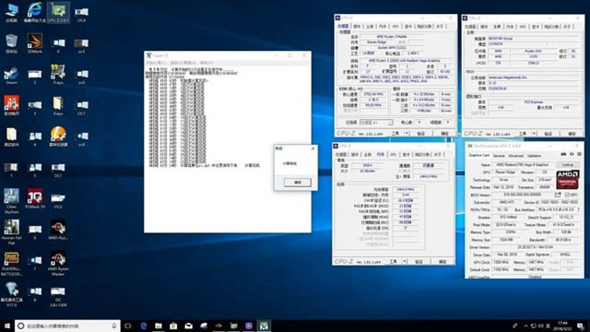
Task: Switch to Sensors tab in GPU-Z
Action: (x=499, y=156)
